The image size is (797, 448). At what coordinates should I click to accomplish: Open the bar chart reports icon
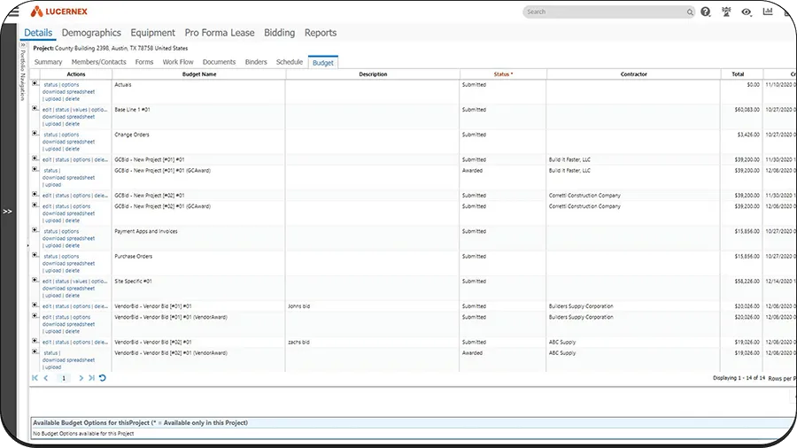tap(768, 12)
